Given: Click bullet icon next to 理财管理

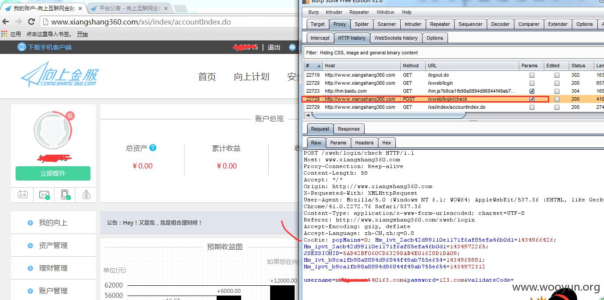Looking at the screenshot, I should 30,268.
